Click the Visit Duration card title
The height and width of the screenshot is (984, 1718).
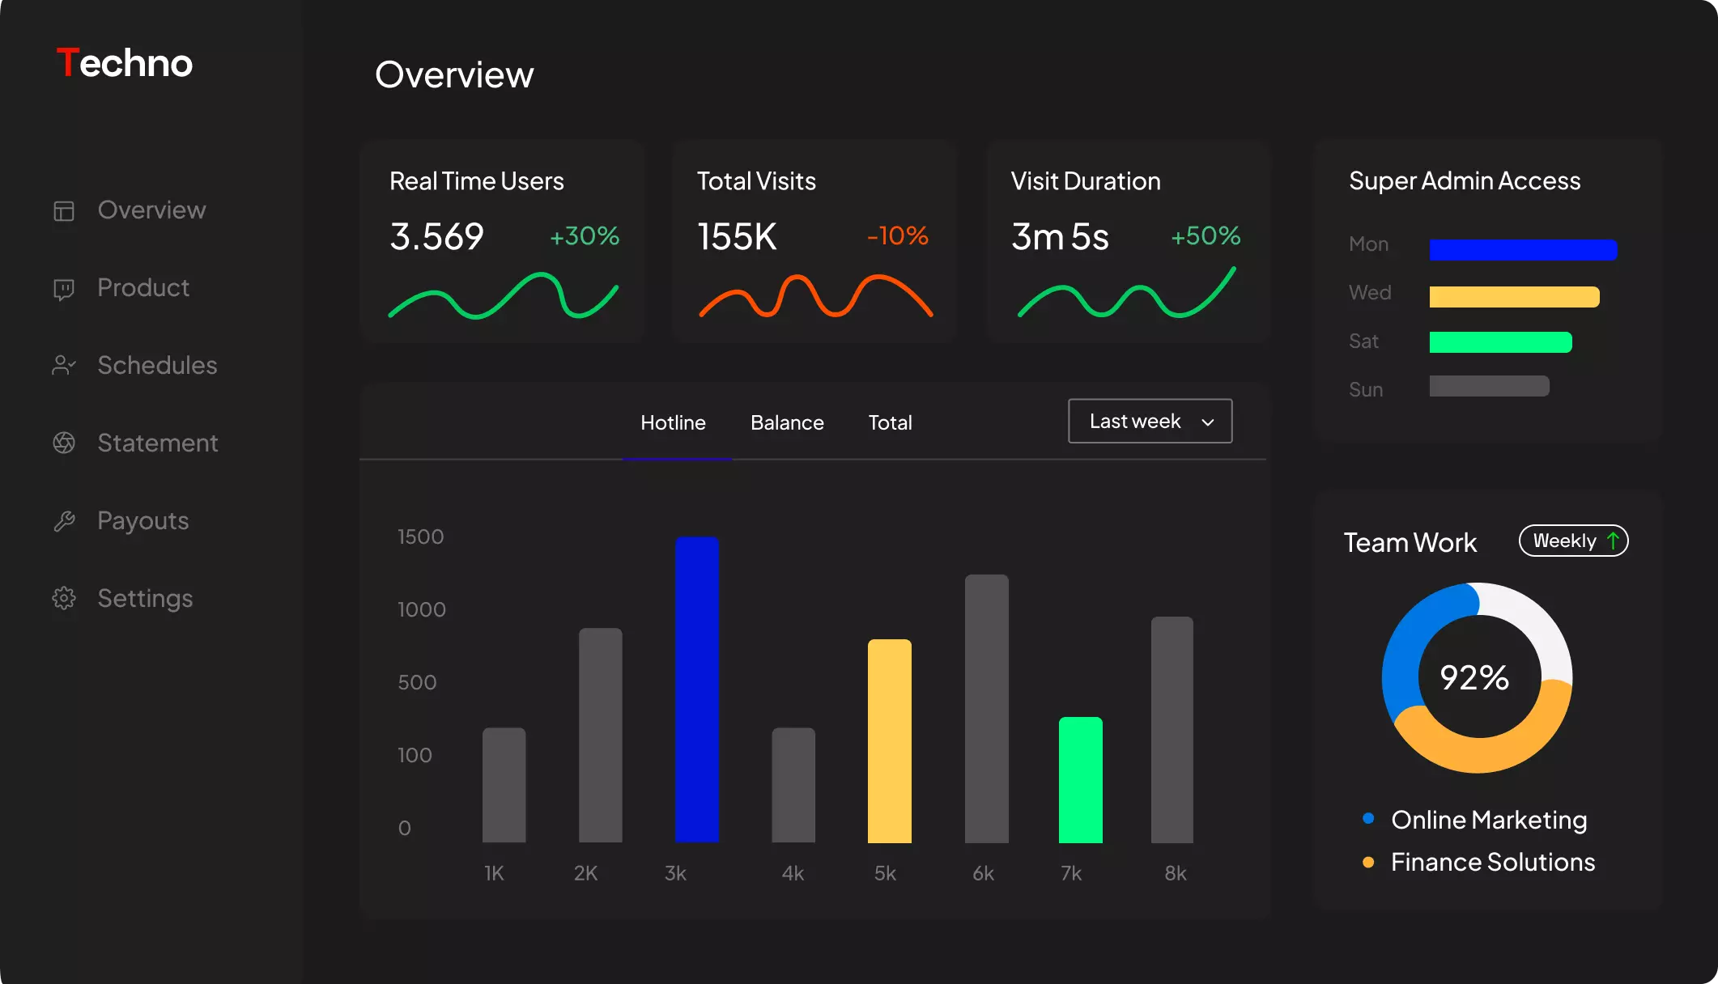tap(1086, 180)
